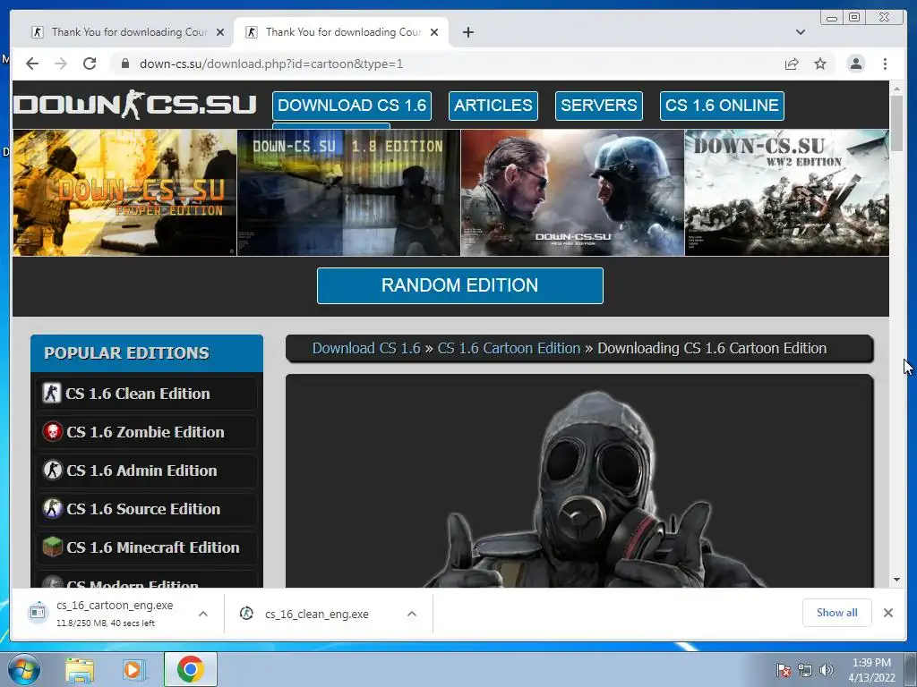Viewport: 917px width, 687px height.
Task: Open Chrome's three-dot menu
Action: pos(885,64)
